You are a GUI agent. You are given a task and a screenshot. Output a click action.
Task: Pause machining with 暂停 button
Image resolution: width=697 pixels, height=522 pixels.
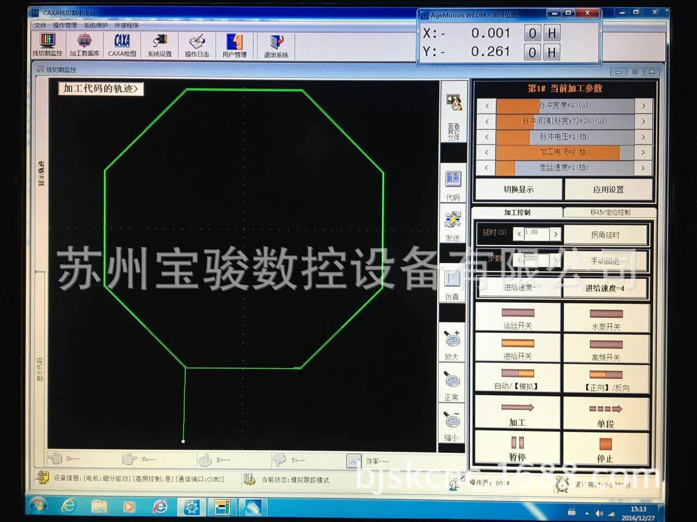click(517, 448)
